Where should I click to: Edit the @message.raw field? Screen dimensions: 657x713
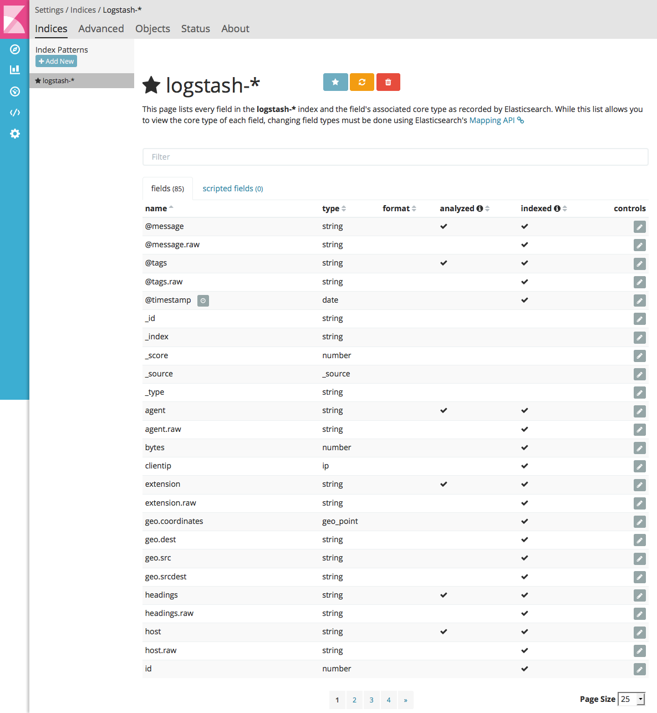coord(640,245)
